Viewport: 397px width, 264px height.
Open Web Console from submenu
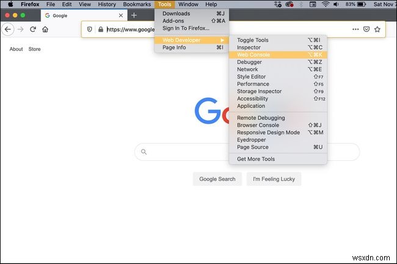click(278, 55)
